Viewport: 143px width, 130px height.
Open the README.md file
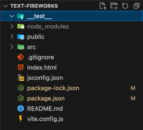pos(45,109)
